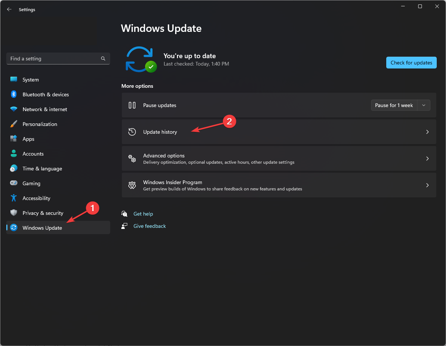446x346 pixels.
Task: Expand Update history with its chevron
Action: 427,132
